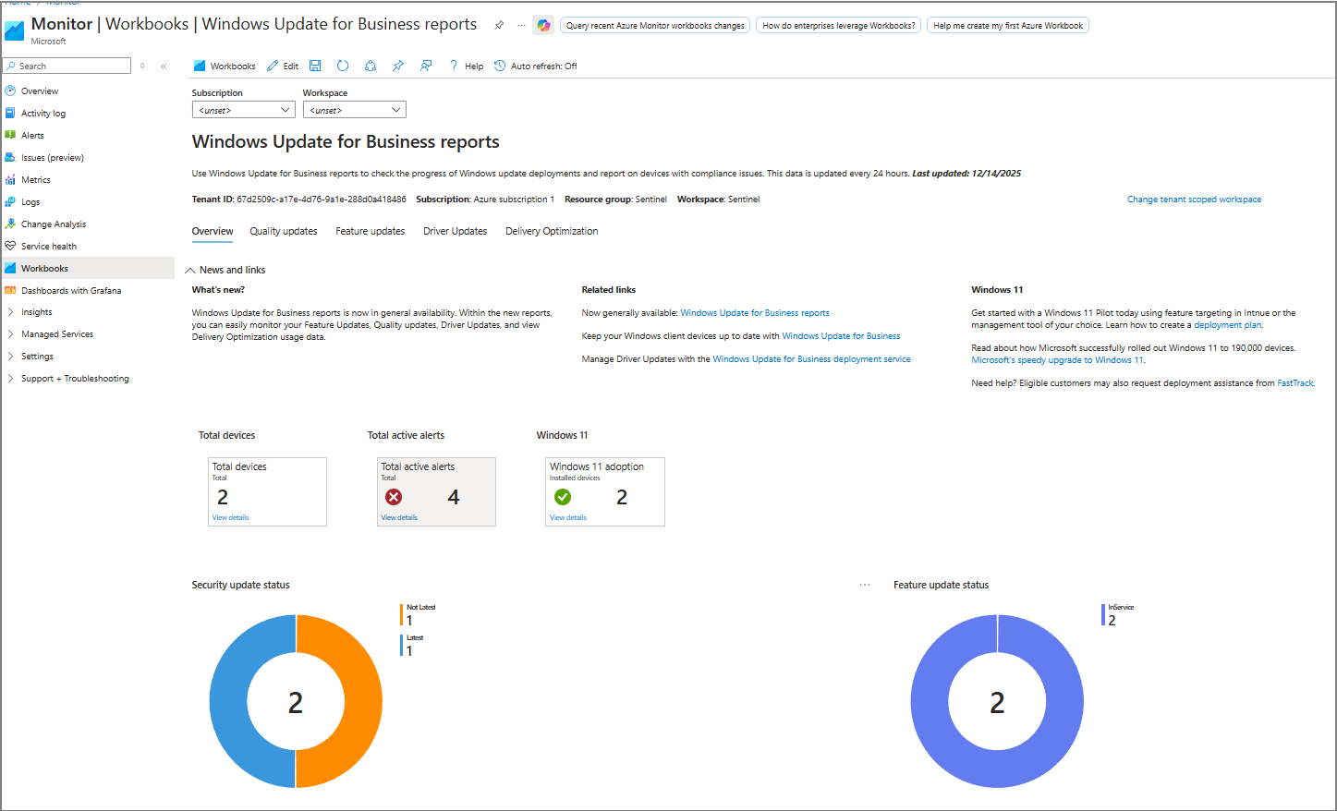
Task: Click Change tenant scoped workspace link
Action: tap(1194, 200)
